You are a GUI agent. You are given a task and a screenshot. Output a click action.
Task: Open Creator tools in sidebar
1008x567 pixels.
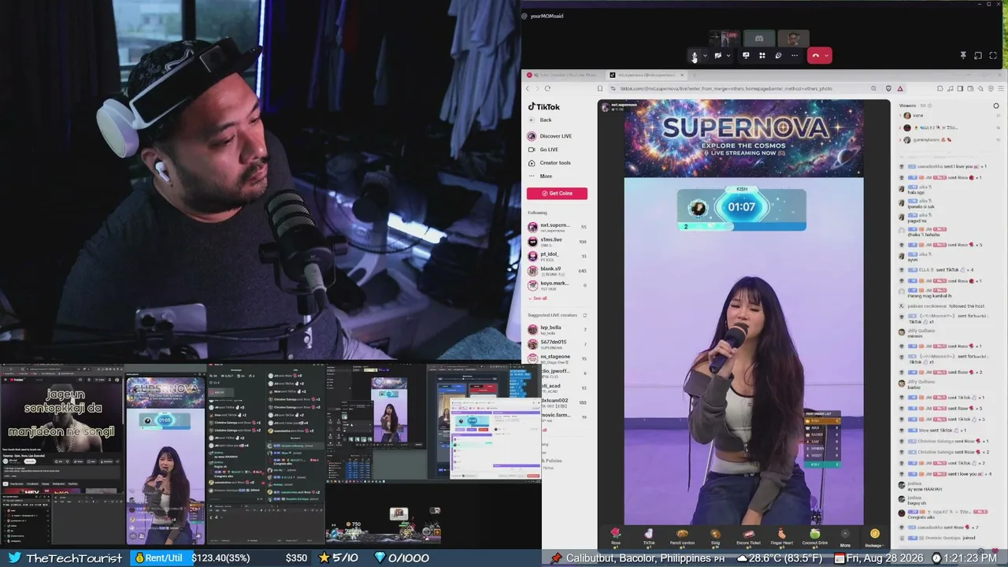(549, 163)
